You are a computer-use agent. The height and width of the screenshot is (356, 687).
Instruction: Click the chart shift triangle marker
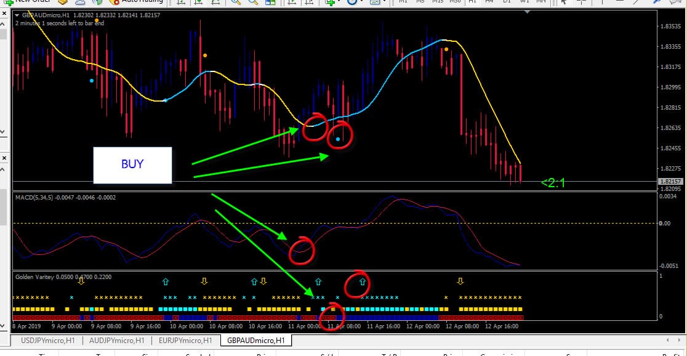point(527,12)
